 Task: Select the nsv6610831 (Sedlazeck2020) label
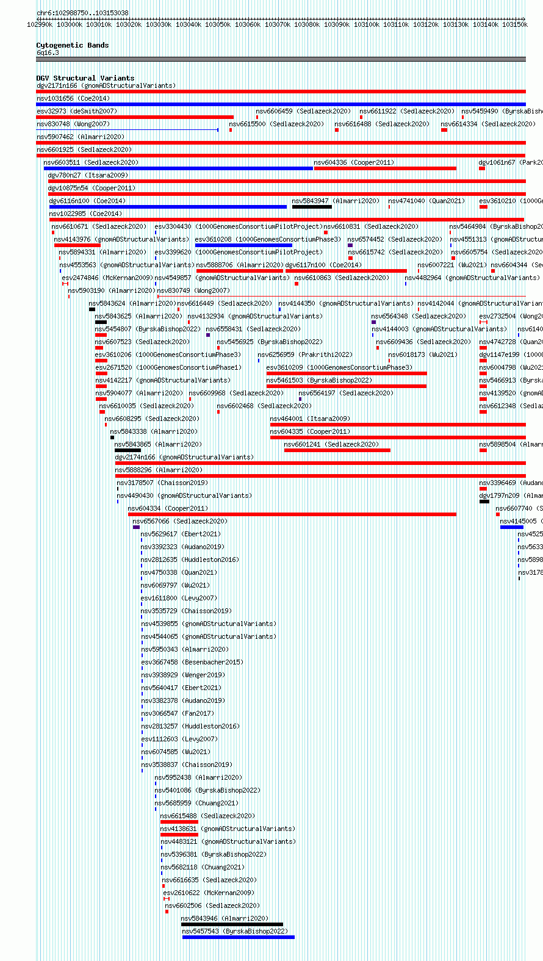(371, 226)
